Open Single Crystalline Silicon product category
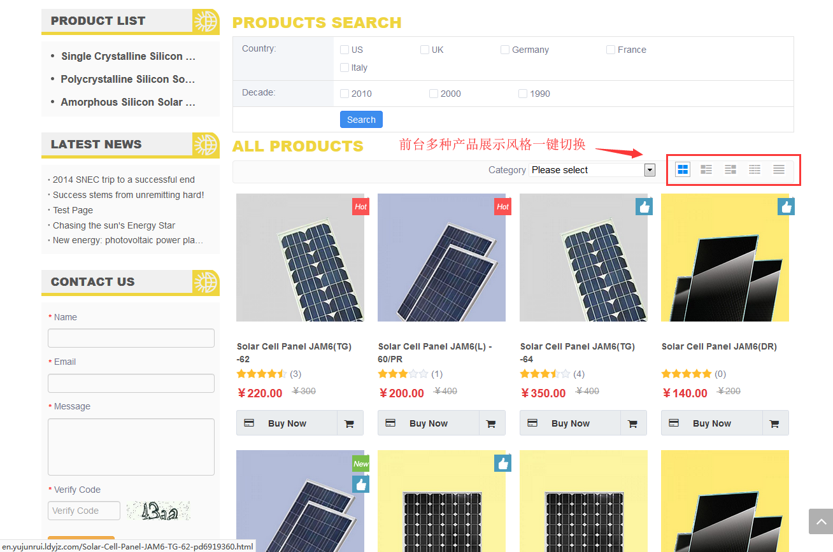This screenshot has height=552, width=833. (x=128, y=56)
